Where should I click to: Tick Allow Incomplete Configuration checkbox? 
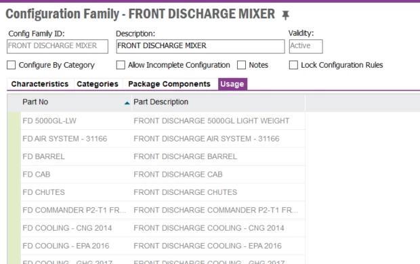tap(121, 65)
